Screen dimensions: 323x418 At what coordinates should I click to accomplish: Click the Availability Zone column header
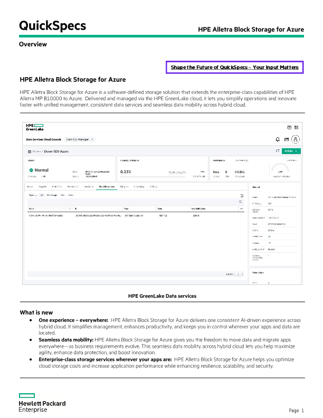point(198,208)
